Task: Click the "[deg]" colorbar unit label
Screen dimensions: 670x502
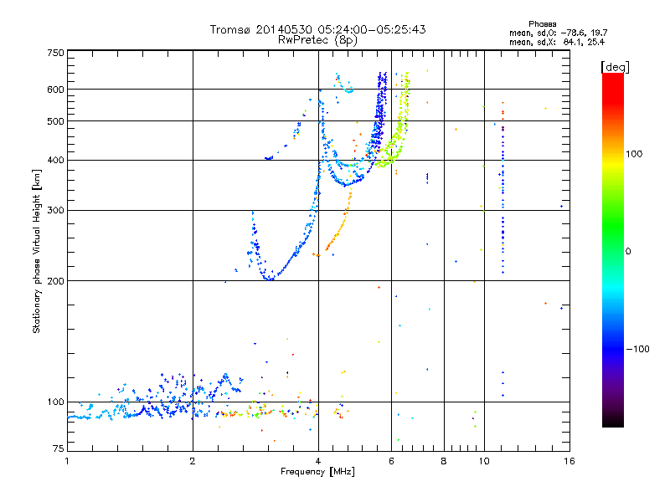Action: (615, 67)
